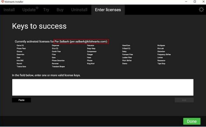The height and width of the screenshot is (127, 206).
Task: Click the 'Phaser' license entry
Action: (x=90, y=61)
